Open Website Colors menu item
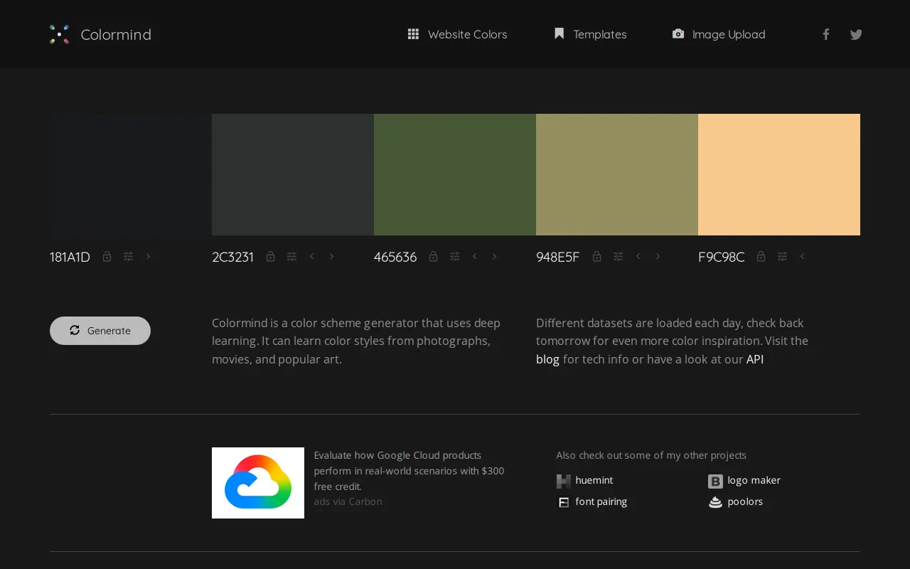 [x=457, y=34]
